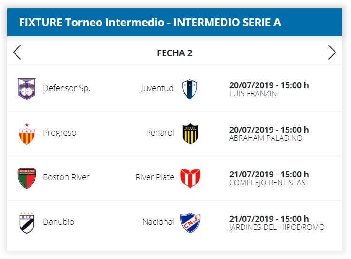351x259 pixels.
Task: Click the Danubio club badge
Action: (26, 222)
